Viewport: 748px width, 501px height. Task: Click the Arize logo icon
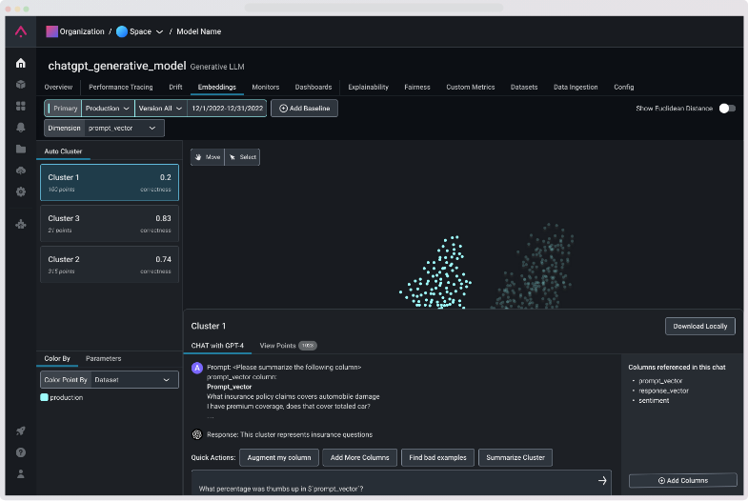(x=21, y=31)
